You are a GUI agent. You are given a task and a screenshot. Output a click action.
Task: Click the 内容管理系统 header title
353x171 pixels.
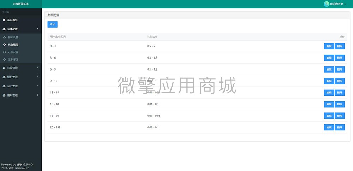[x=21, y=4]
